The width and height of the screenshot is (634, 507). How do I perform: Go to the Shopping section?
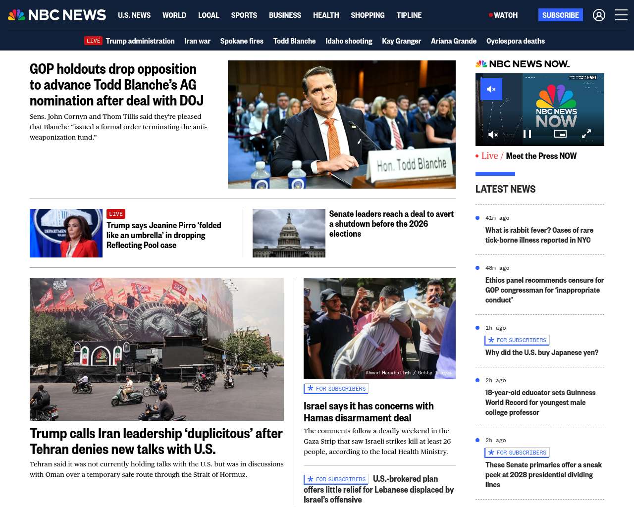pyautogui.click(x=368, y=15)
